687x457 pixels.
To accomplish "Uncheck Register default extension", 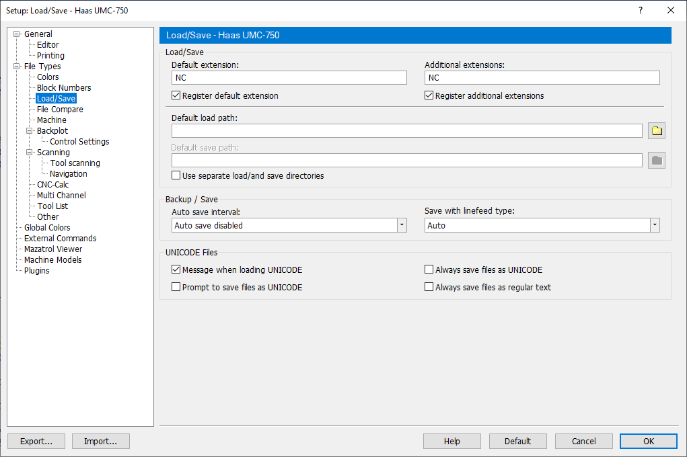I will pos(176,95).
